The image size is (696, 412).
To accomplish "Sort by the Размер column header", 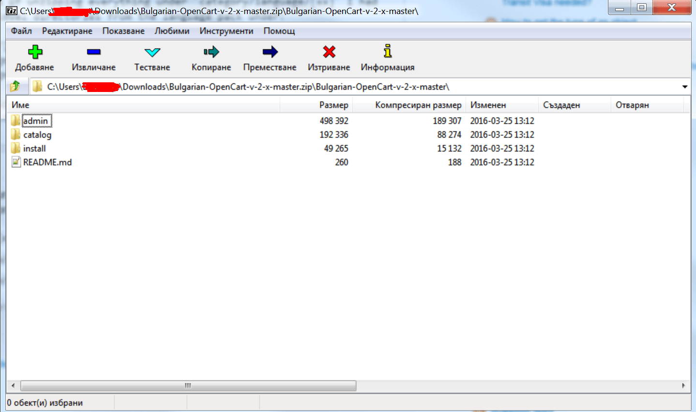I will pyautogui.click(x=333, y=105).
